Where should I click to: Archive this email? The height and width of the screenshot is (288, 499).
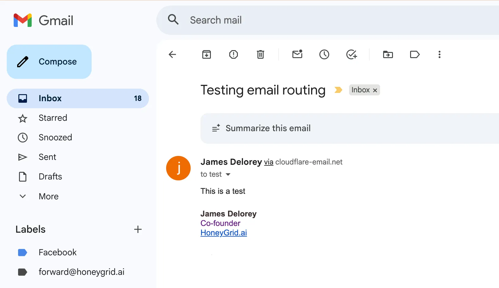207,54
